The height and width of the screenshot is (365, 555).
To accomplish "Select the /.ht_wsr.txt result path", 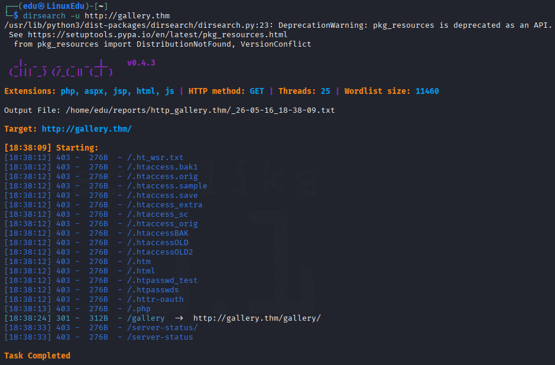I will click(155, 157).
